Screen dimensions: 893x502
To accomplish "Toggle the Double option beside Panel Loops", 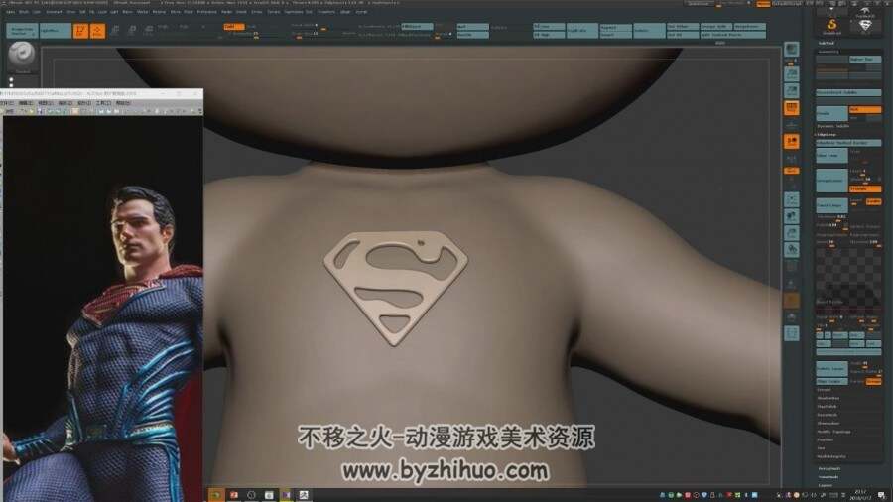I will (x=873, y=201).
